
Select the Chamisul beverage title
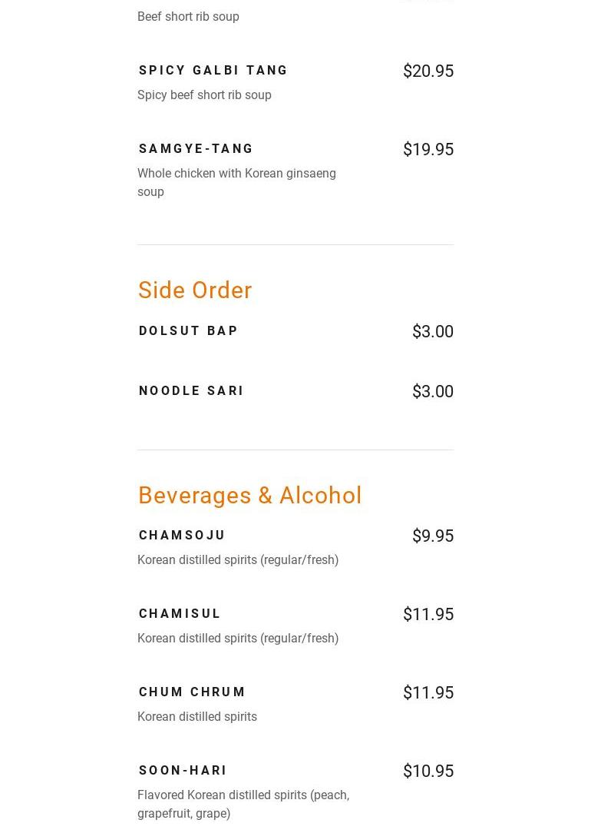180,614
